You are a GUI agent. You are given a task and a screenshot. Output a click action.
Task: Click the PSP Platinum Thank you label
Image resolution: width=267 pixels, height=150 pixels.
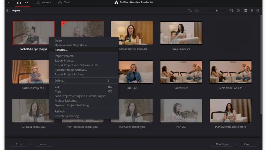82,127
